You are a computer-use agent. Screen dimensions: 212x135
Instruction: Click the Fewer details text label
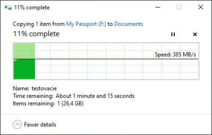pyautogui.click(x=40, y=124)
